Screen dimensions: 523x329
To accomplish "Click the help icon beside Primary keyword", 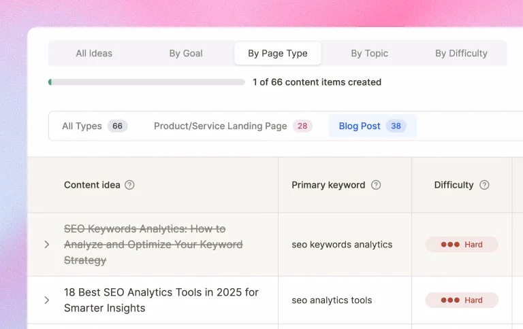I will click(x=376, y=185).
